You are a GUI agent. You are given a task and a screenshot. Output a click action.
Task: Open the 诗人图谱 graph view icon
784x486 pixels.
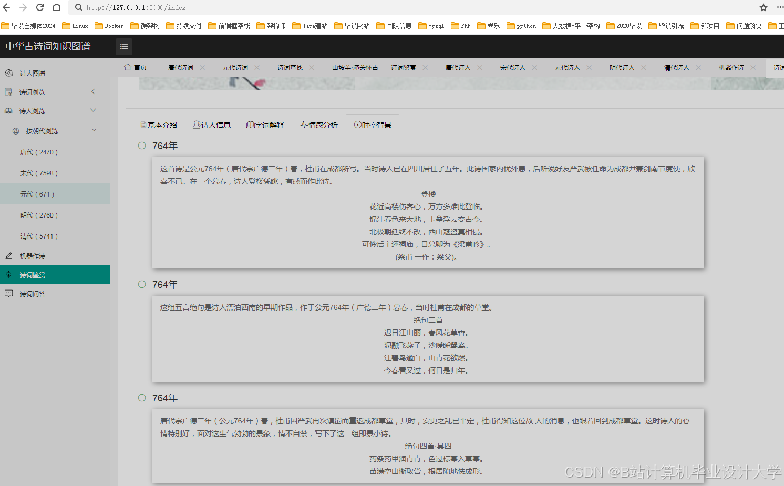pos(9,73)
